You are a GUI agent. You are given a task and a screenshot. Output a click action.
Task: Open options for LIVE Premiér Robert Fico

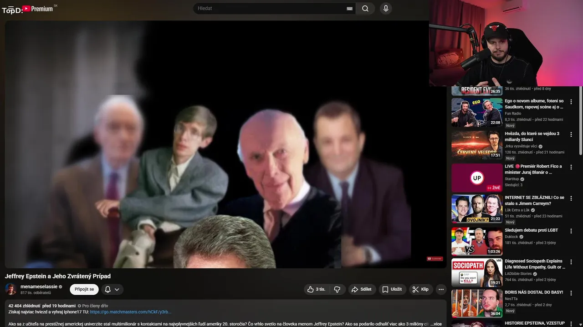pyautogui.click(x=571, y=168)
